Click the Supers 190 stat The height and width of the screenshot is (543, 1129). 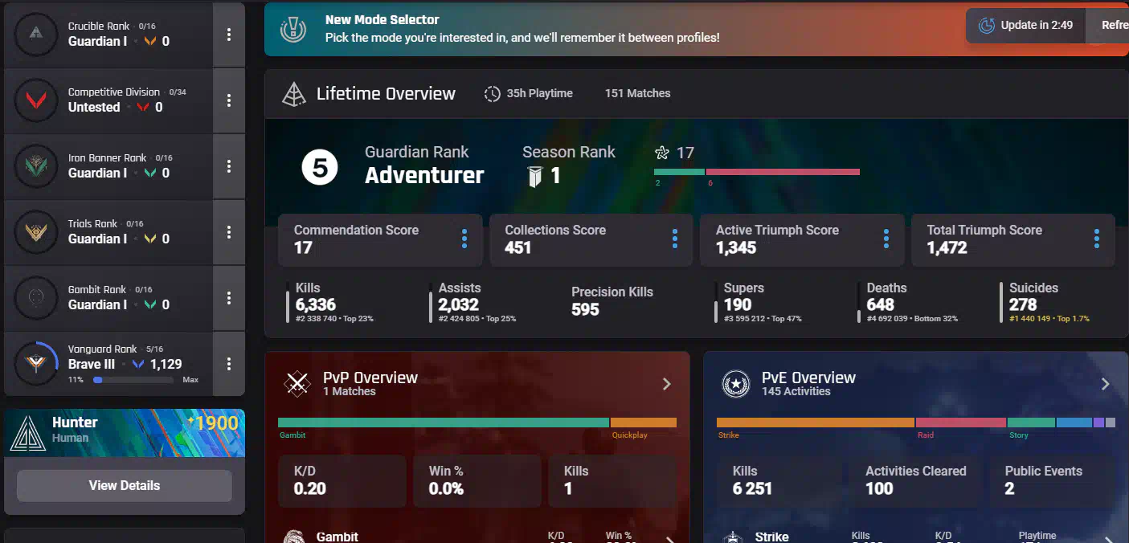759,302
